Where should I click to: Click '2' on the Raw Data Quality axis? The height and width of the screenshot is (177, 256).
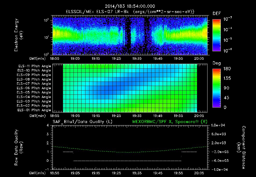tap(47, 143)
